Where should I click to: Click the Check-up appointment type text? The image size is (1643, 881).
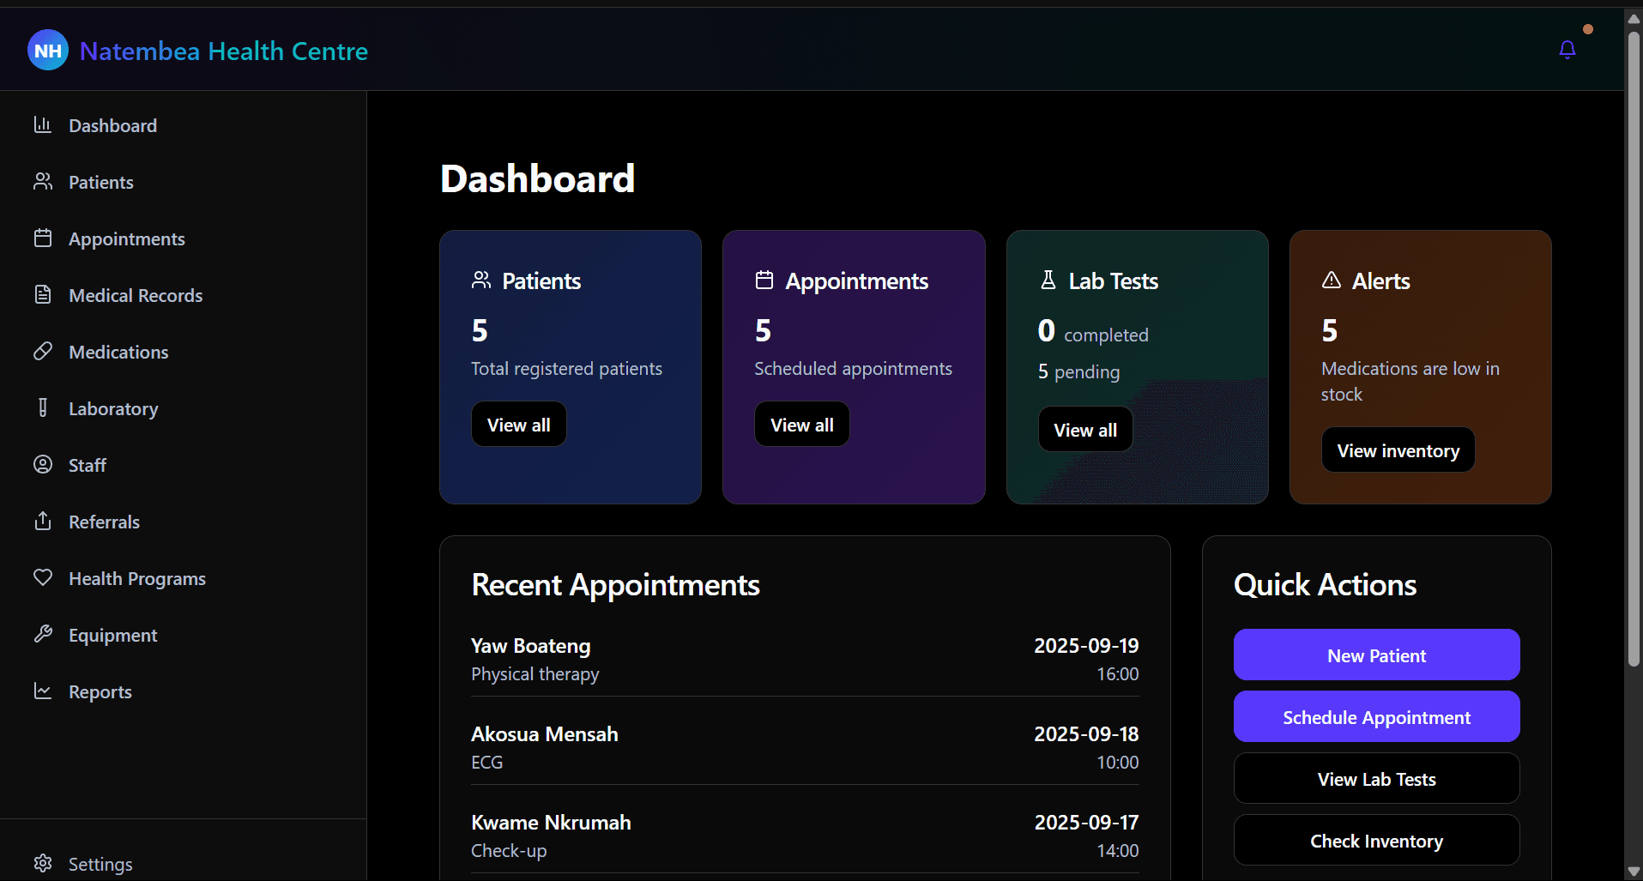coord(509,850)
